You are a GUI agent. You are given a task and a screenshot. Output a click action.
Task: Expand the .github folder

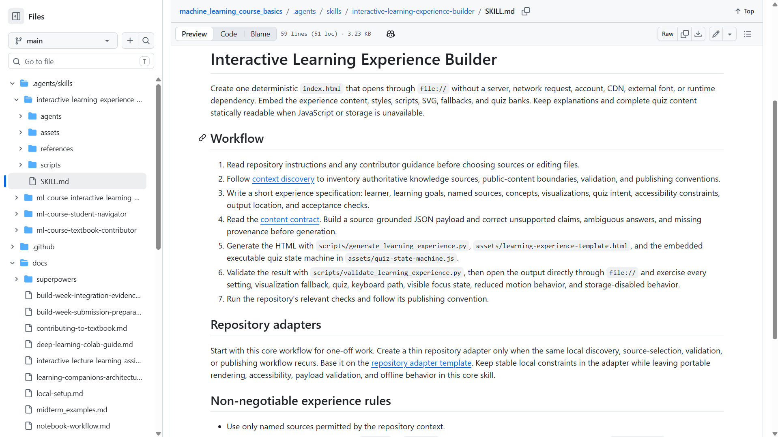(13, 247)
